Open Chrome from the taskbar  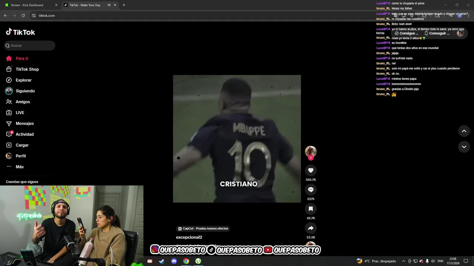click(186, 261)
